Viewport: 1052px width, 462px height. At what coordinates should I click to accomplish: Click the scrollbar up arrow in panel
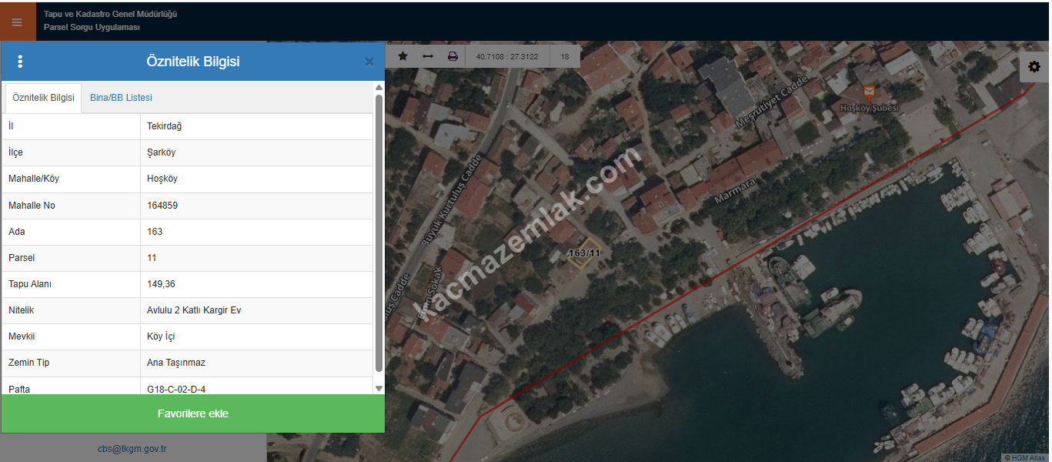coord(379,88)
